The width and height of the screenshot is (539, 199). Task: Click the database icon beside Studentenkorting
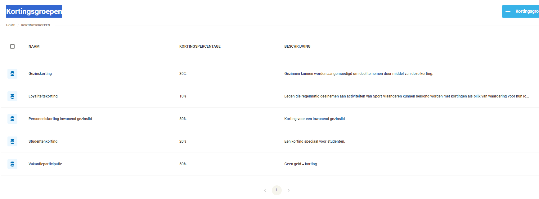click(12, 141)
